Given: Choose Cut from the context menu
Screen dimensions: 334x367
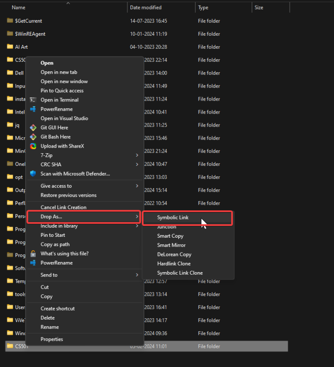Looking at the screenshot, I should coord(45,287).
